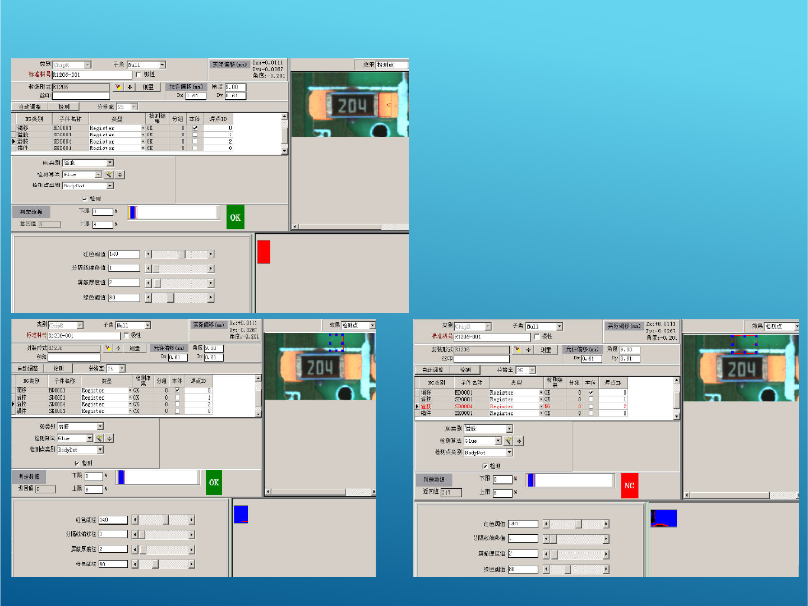Click the 分隔线偏移值 slider track in bottom-right panel
Viewport: 808px width, 606px height.
click(x=576, y=539)
